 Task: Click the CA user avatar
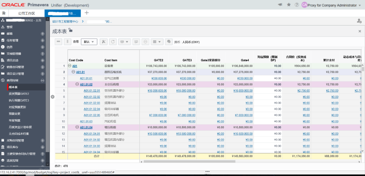click(x=304, y=5)
